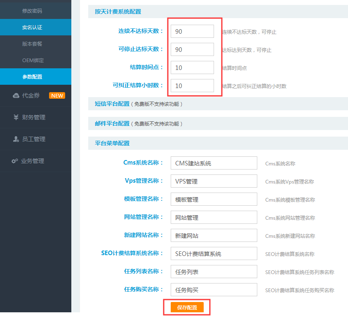Image resolution: width=348 pixels, height=316 pixels.
Task: Click the gears icon for 业务管理
Action: 15,161
